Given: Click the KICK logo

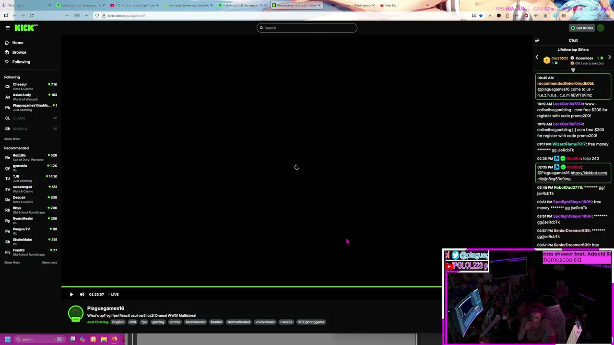Looking at the screenshot, I should pyautogui.click(x=26, y=28).
